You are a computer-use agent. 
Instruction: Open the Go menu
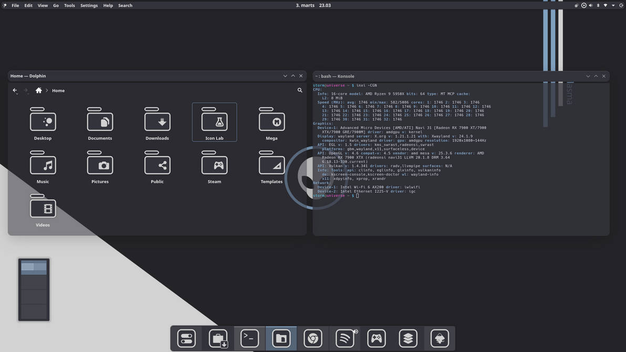[x=56, y=6]
